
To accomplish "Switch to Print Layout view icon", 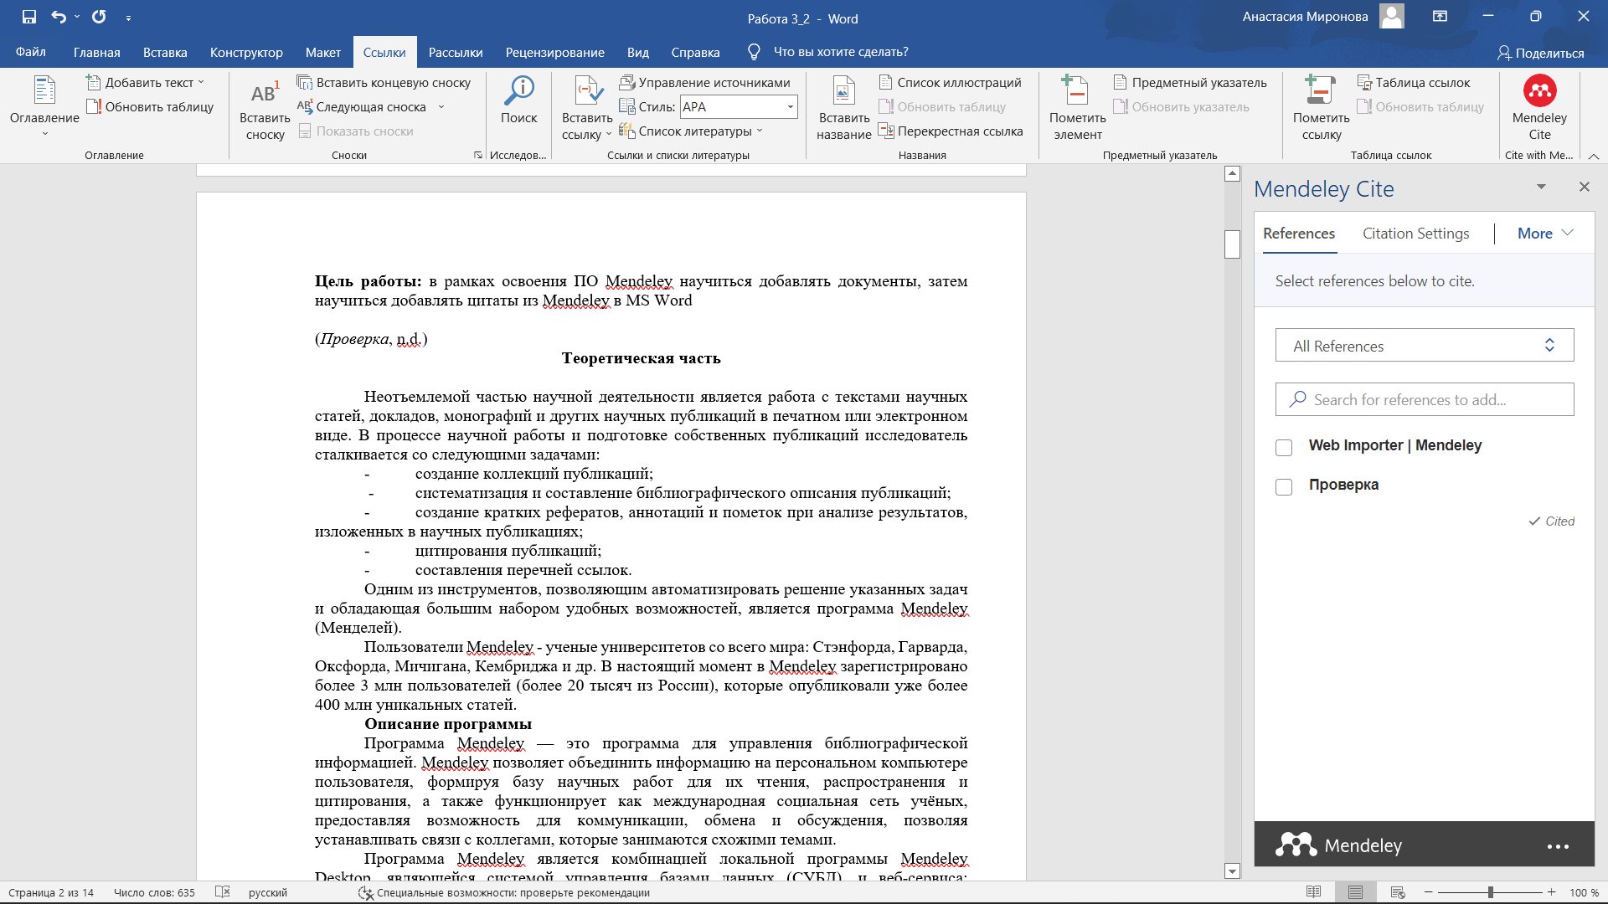I will pos(1355,892).
